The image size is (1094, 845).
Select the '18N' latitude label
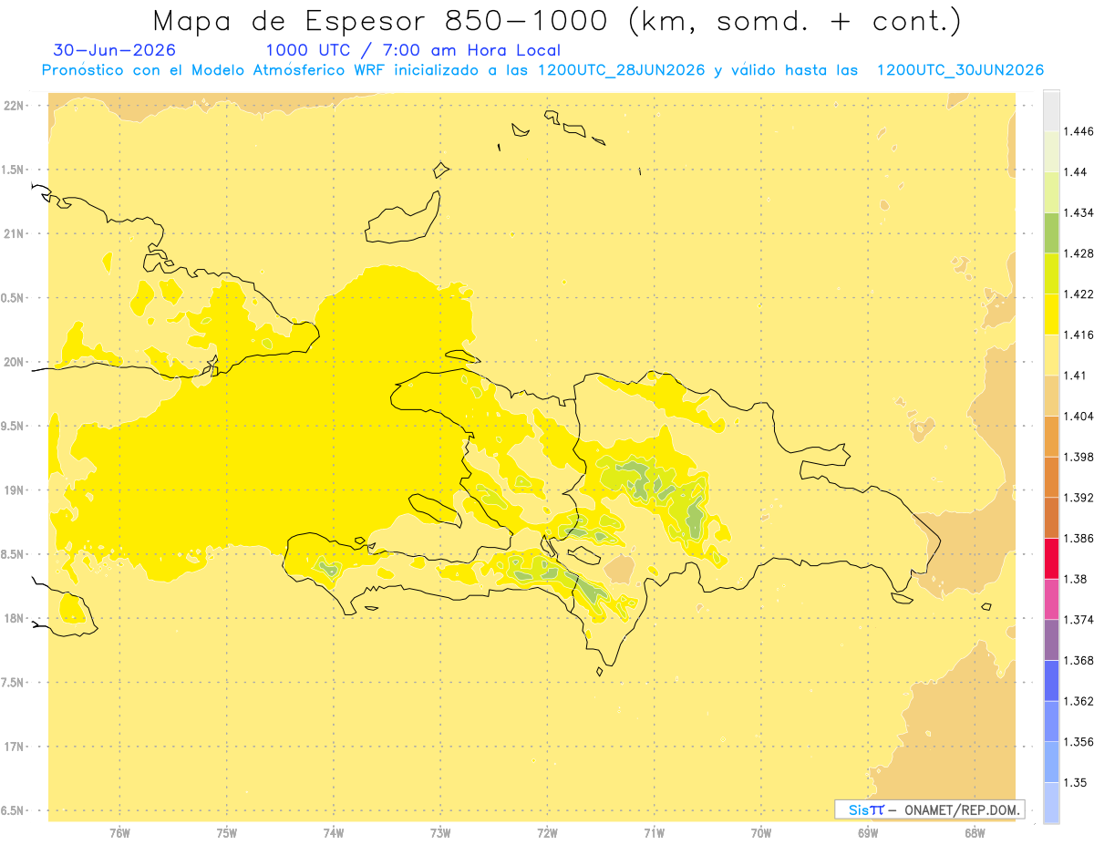point(15,618)
